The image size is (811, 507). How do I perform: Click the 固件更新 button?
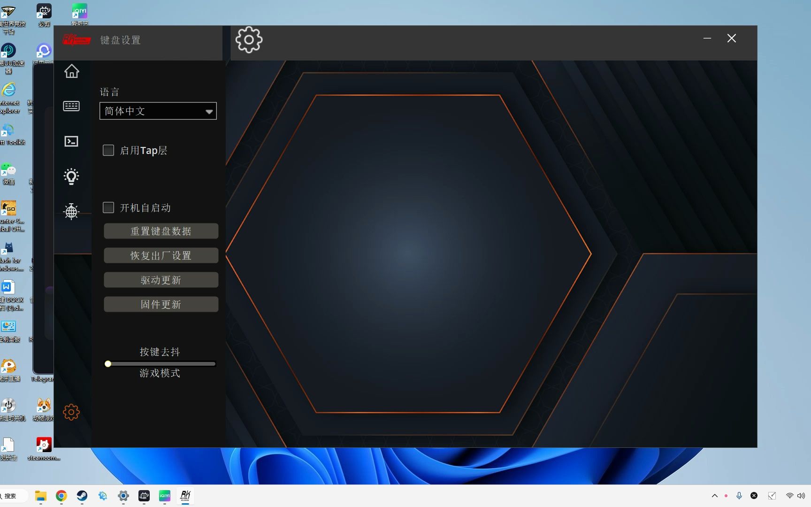coord(161,304)
